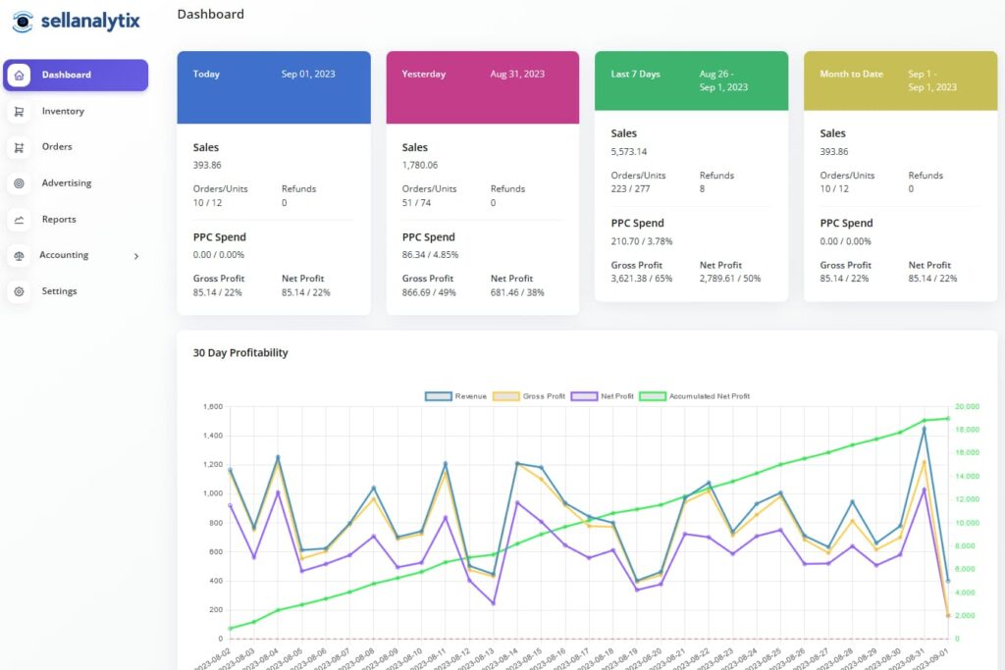Click the peak Revenue point on 2023-08-31
The width and height of the screenshot is (1005, 670).
pos(924,429)
